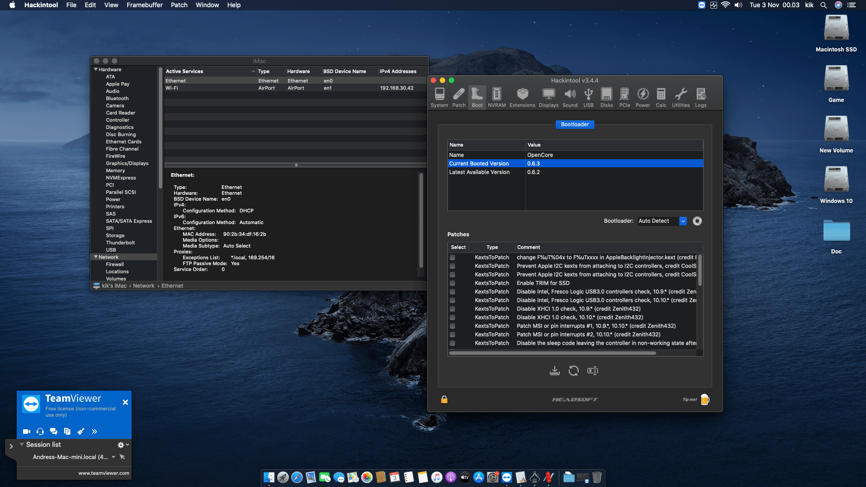Open the Patch menu in the menu bar
The height and width of the screenshot is (487, 866).
[179, 5]
